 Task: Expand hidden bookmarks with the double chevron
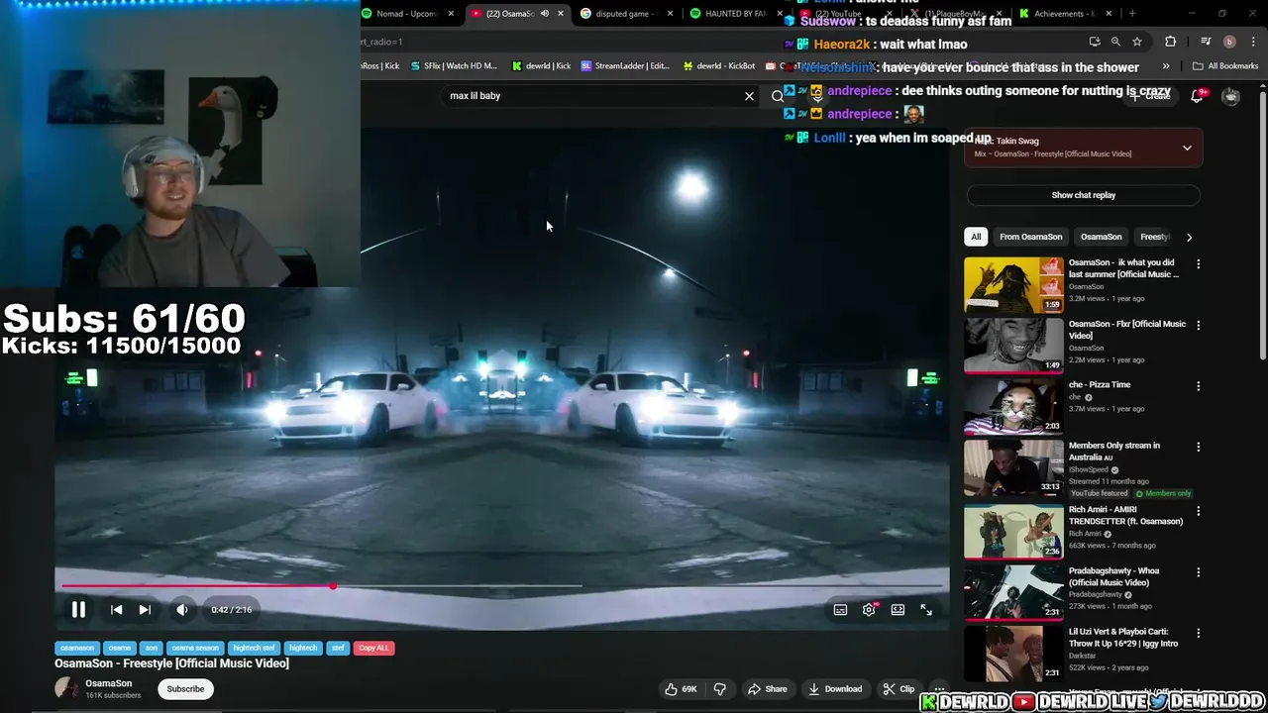tap(1166, 66)
